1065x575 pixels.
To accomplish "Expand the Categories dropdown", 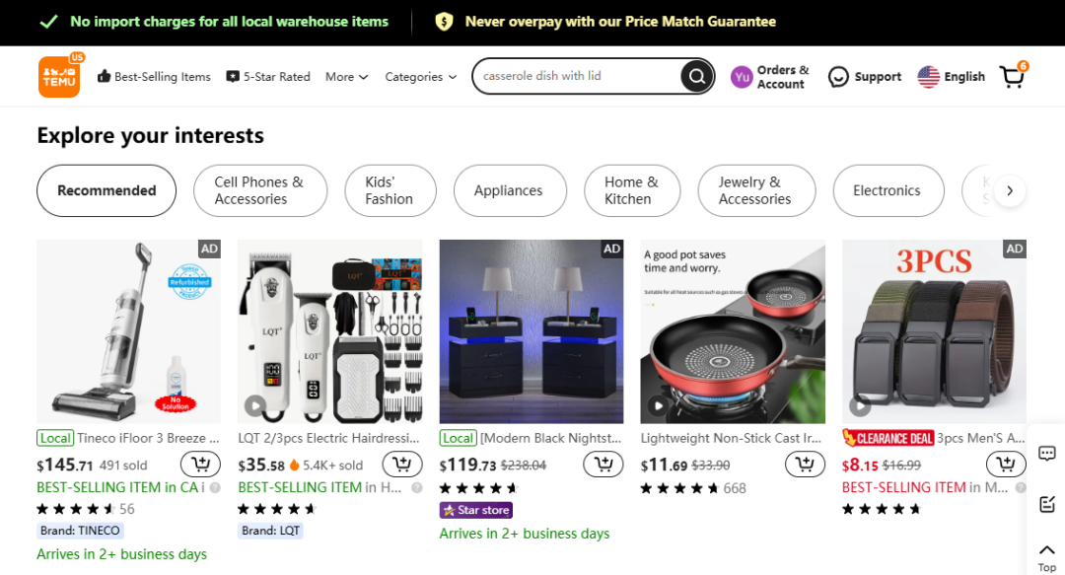I will tap(421, 77).
